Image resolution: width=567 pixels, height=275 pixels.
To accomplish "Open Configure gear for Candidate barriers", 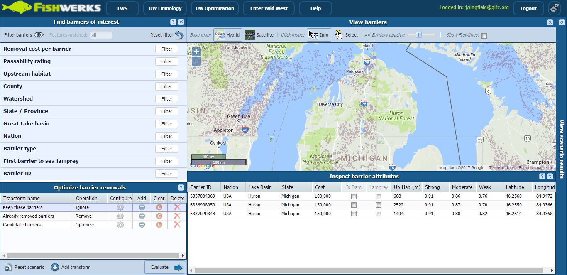I will pyautogui.click(x=120, y=224).
